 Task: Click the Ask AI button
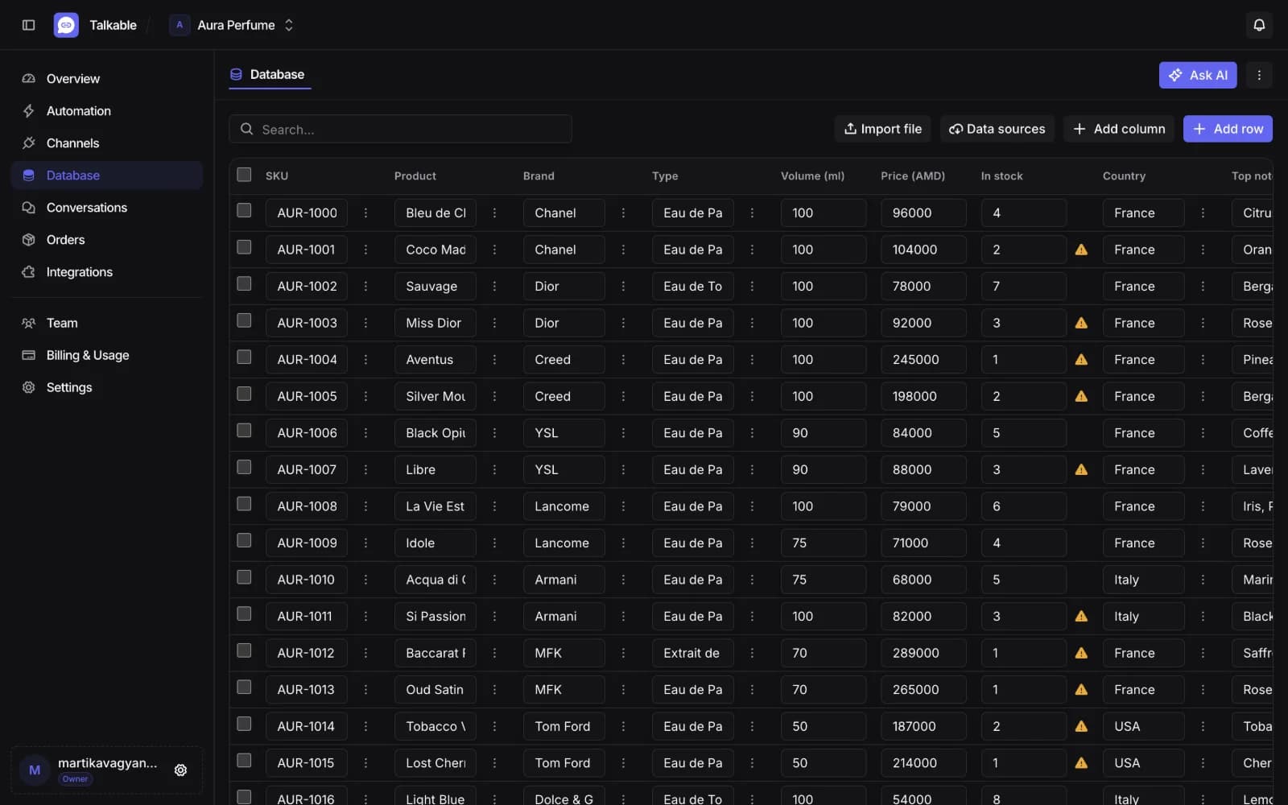click(1198, 75)
